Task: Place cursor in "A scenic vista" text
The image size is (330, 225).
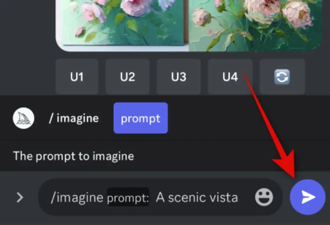Action: point(197,198)
